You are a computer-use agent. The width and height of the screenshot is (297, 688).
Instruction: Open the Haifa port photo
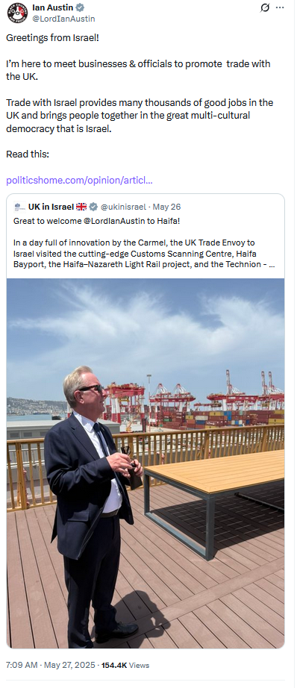click(146, 463)
